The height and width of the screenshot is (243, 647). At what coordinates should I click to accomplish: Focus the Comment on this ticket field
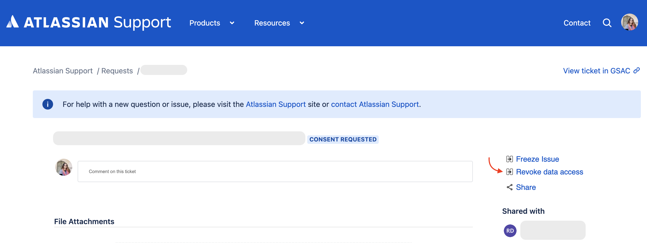tap(275, 171)
